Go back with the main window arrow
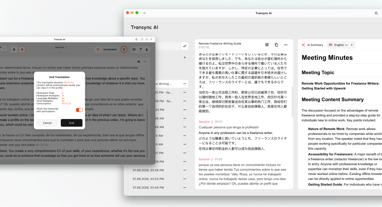This screenshot has height=207, width=382. [x=145, y=13]
